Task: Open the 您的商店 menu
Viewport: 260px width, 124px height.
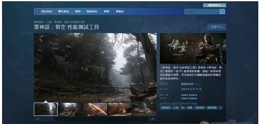Action: click(47, 11)
